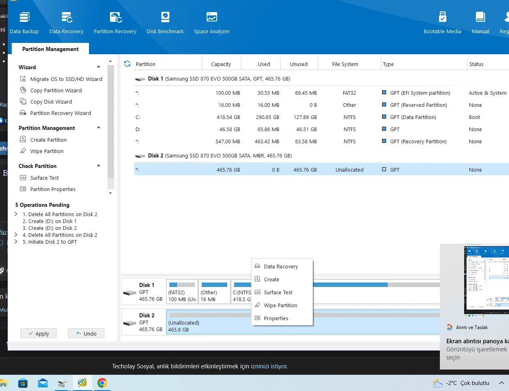
Task: Sort by the Unused column header
Action: (299, 64)
